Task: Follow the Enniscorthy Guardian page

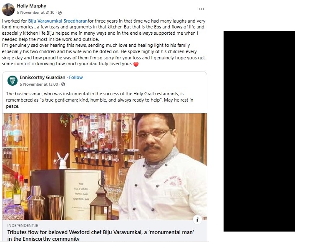Action: (x=76, y=77)
